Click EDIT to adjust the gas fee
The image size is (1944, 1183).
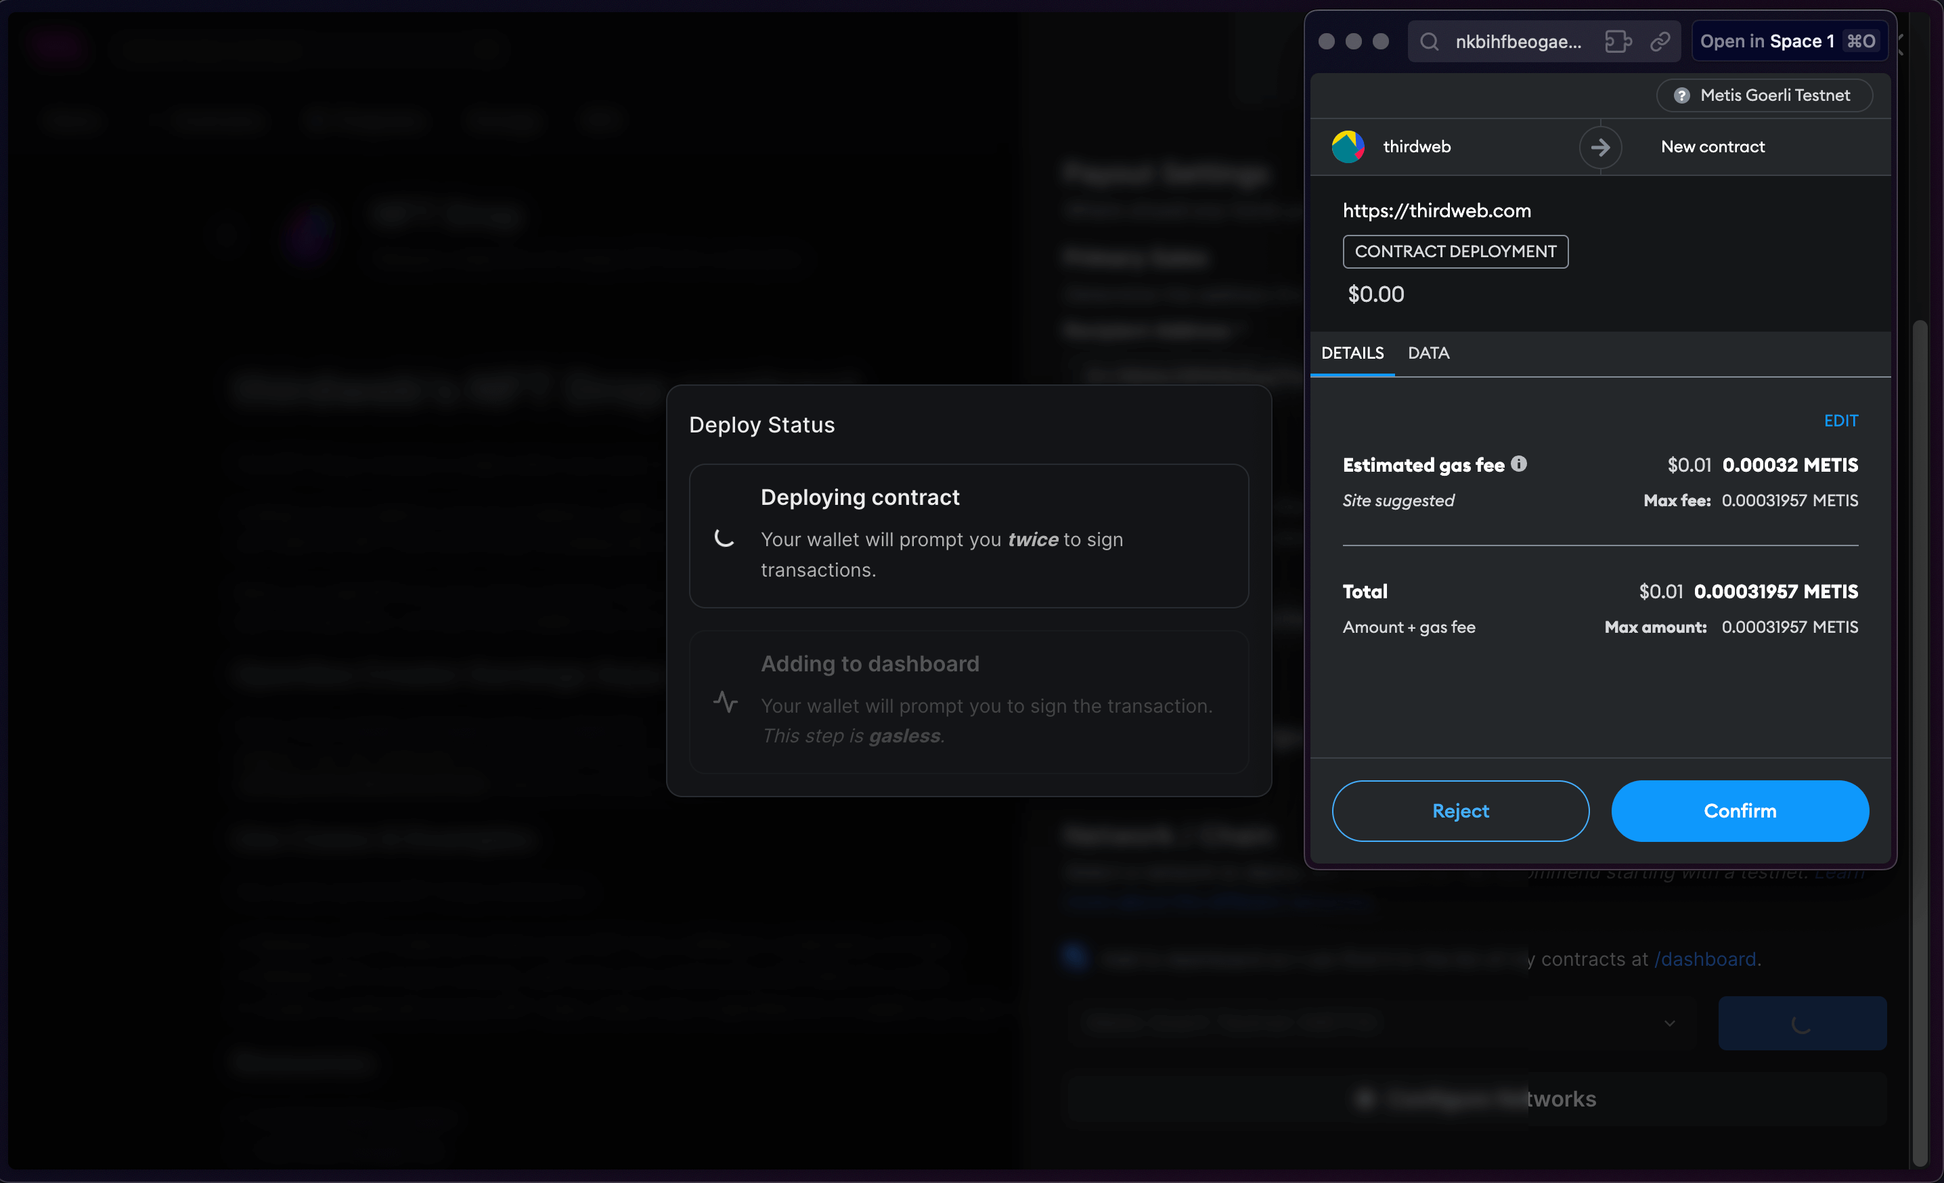point(1840,420)
